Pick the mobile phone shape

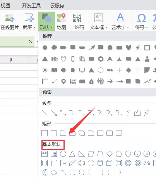[73, 59]
